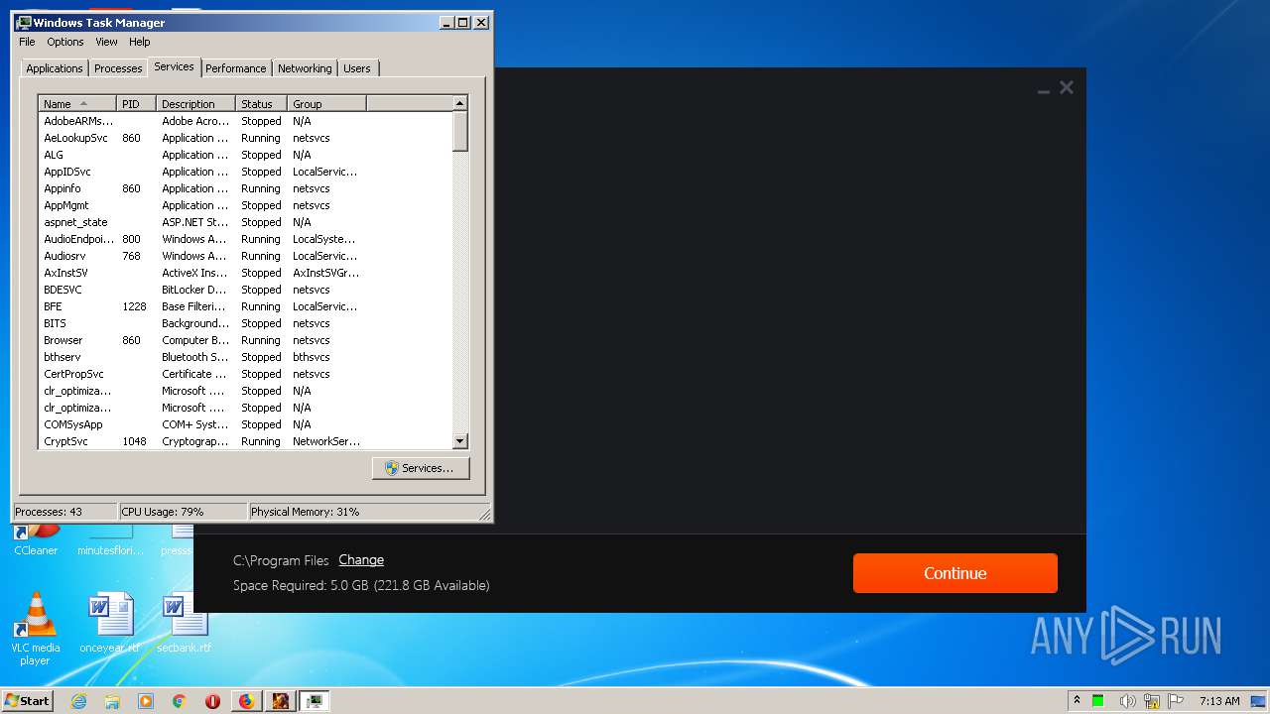Close the dark installer window

tap(1067, 87)
